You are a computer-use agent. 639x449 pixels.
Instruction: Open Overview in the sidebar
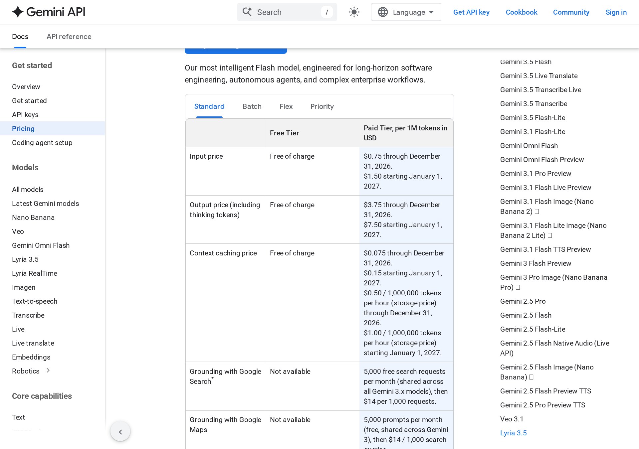tap(26, 87)
